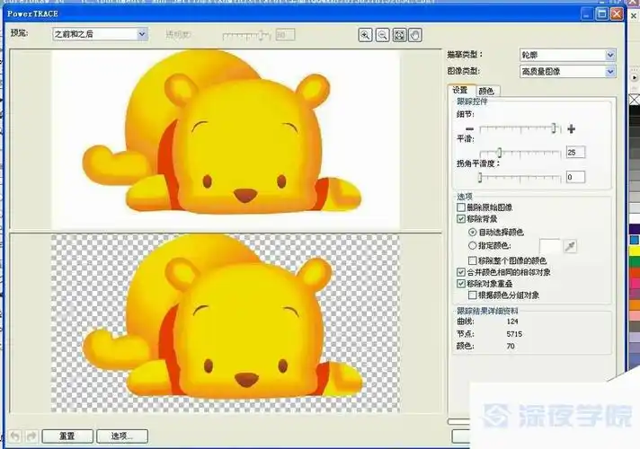Click the smoothing value field showing 25
Viewport: 640px width, 449px height.
(575, 153)
